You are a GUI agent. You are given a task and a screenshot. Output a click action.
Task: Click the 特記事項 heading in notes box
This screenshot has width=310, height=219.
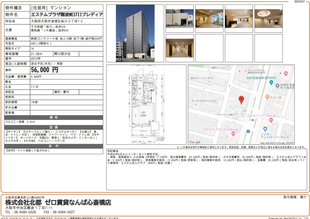[114, 151]
